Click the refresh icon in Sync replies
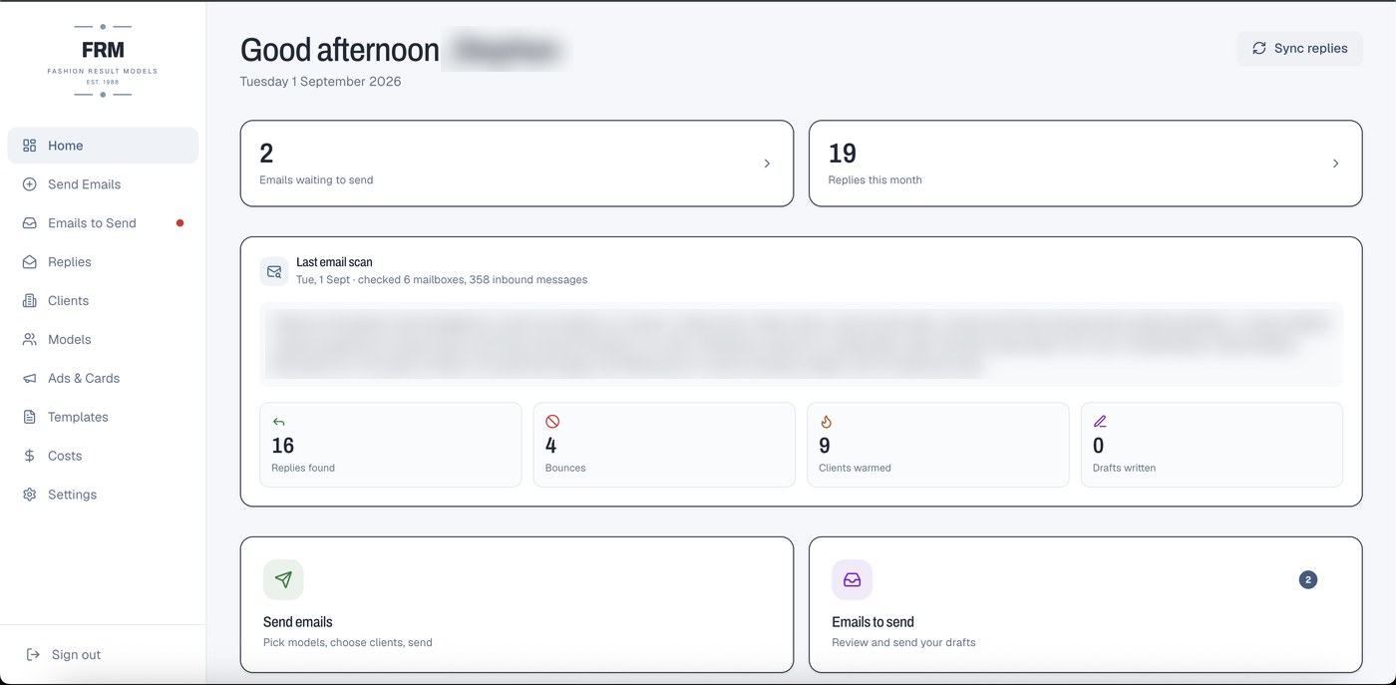This screenshot has height=685, width=1396. (1259, 48)
